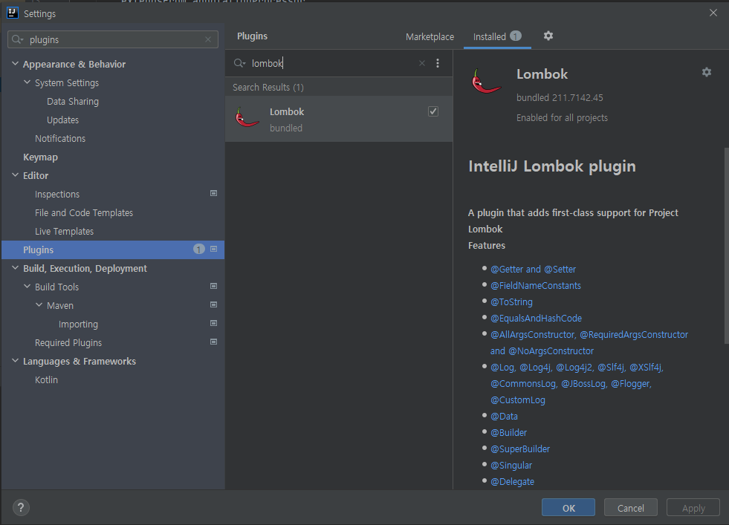The height and width of the screenshot is (525, 729).
Task: Select the Lombok bundled result row
Action: pos(339,119)
